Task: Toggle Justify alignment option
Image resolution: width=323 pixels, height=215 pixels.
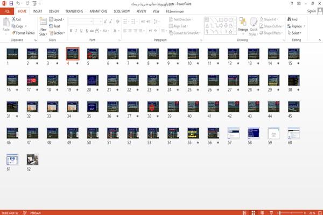Action: click(141, 31)
